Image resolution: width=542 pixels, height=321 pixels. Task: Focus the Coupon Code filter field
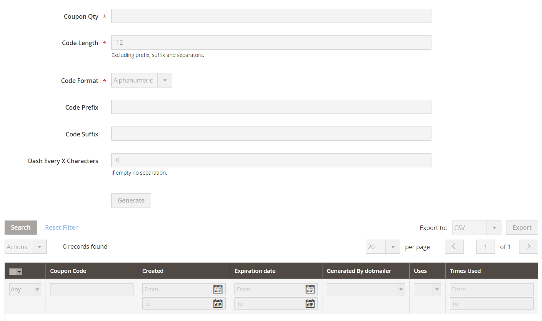point(92,289)
